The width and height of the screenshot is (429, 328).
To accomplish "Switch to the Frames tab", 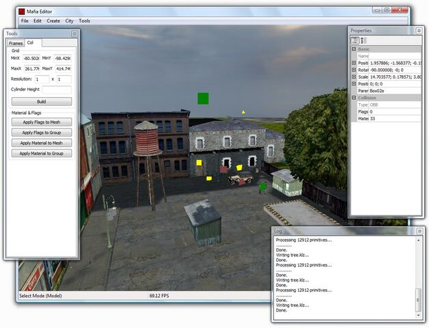I will (x=16, y=43).
